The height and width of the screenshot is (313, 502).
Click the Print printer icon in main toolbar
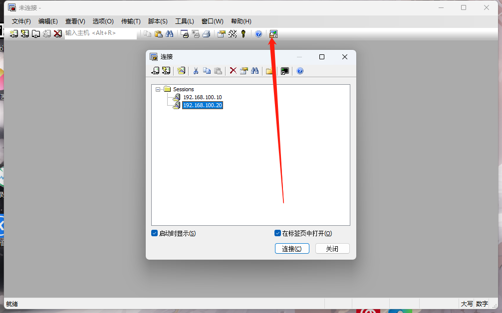click(x=207, y=33)
